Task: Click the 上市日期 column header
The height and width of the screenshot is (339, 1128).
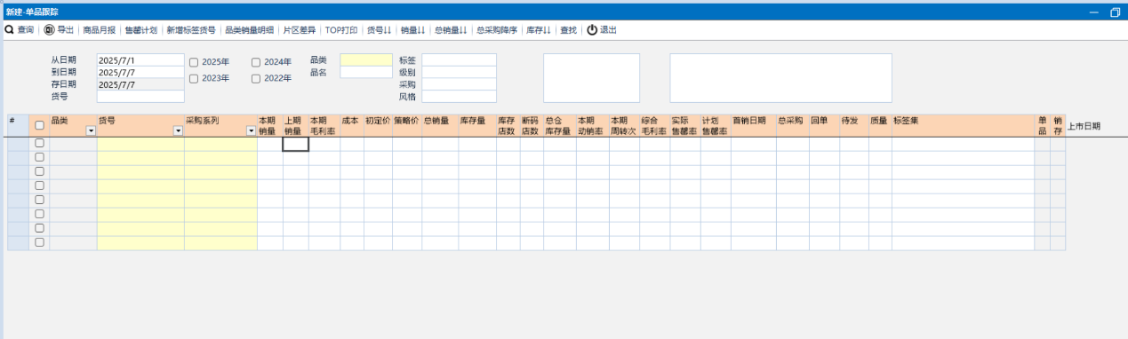Action: [x=1084, y=126]
